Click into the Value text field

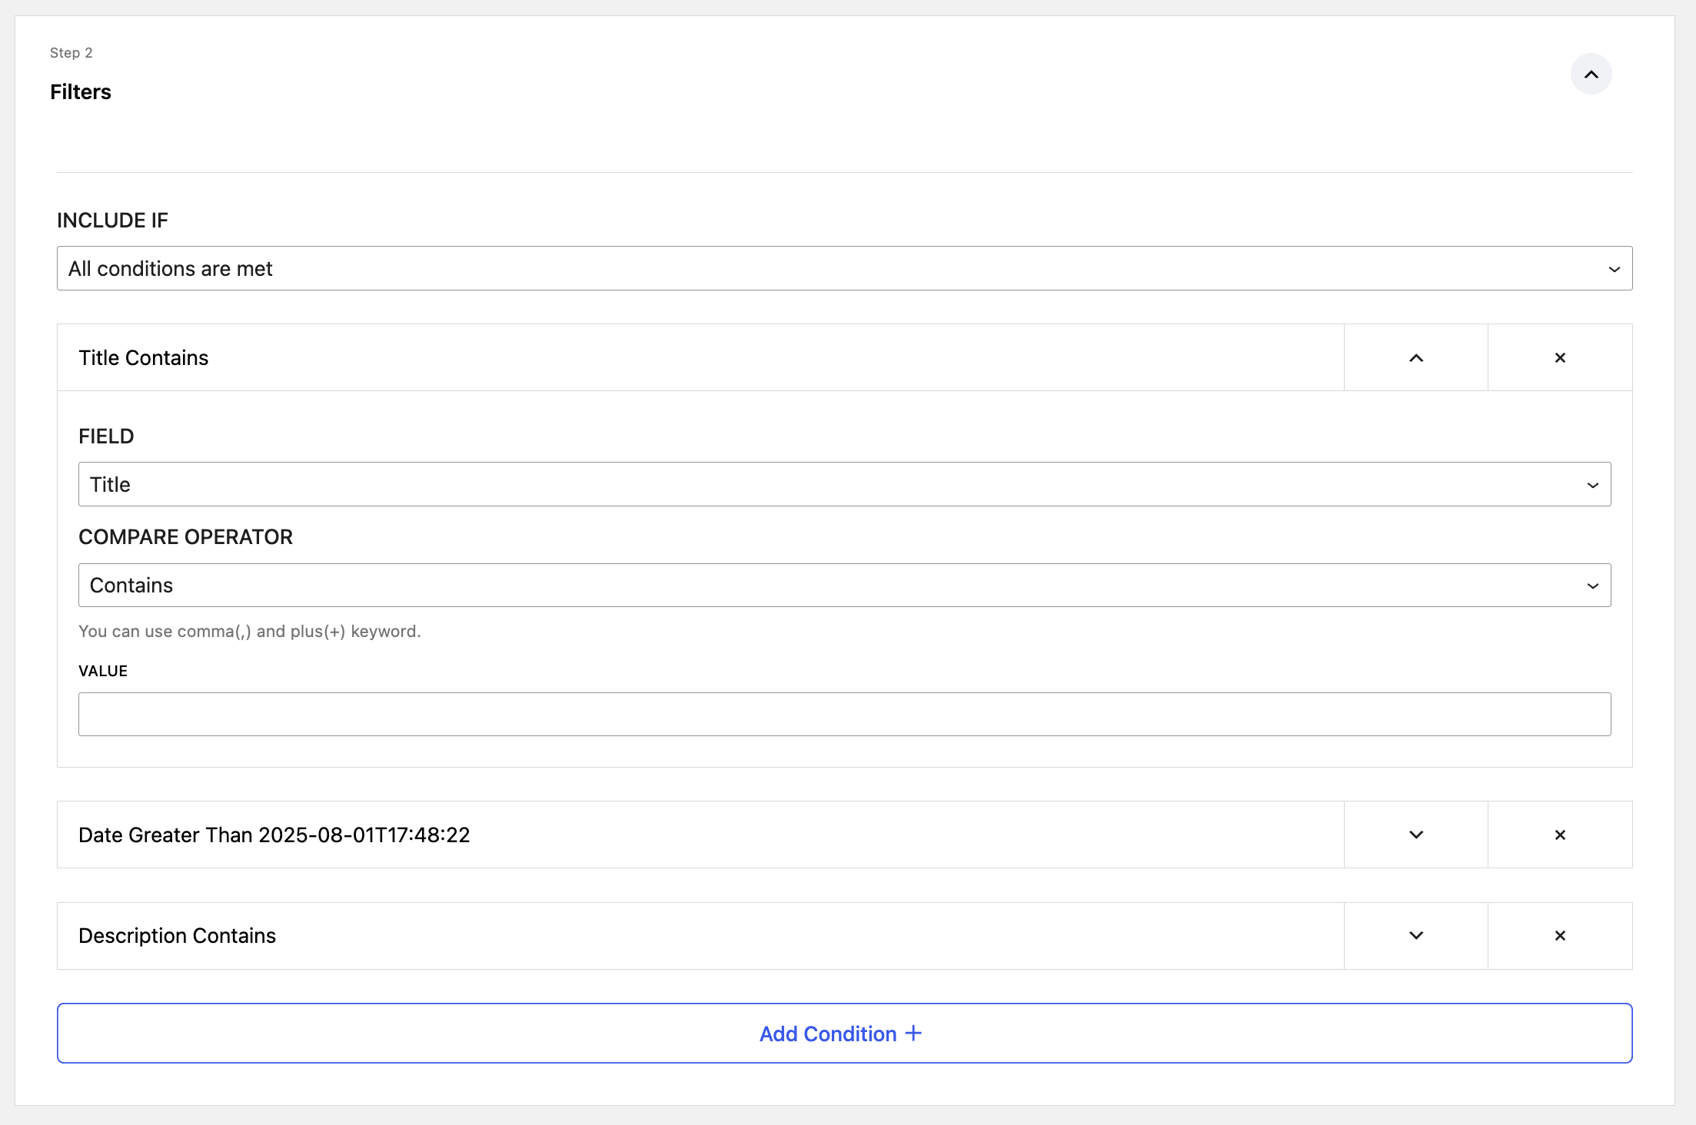(843, 715)
